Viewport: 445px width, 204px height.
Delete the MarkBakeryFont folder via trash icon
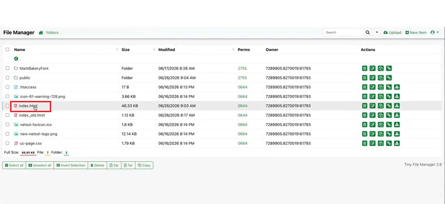pyautogui.click(x=365, y=68)
